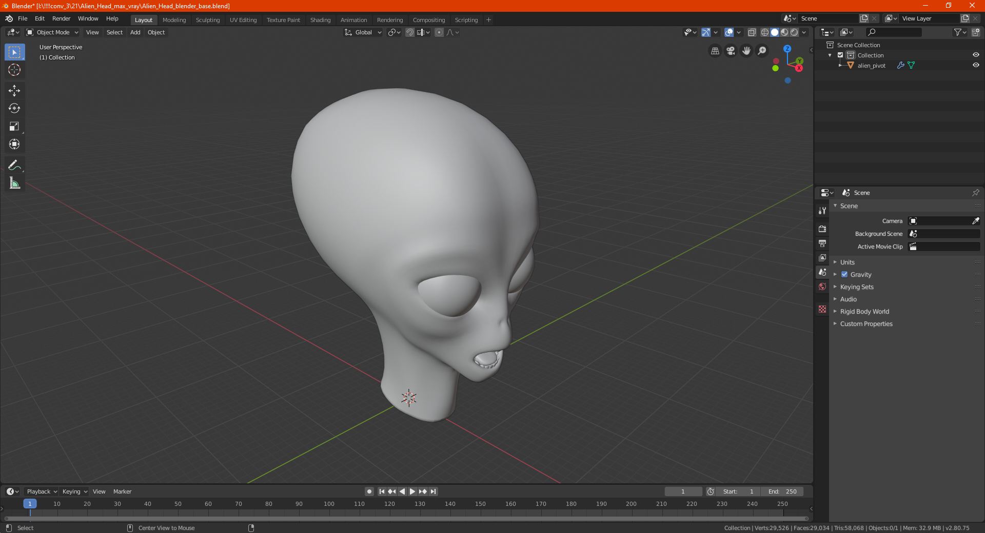Switch to solid viewport shading
The height and width of the screenshot is (533, 985).
[775, 32]
